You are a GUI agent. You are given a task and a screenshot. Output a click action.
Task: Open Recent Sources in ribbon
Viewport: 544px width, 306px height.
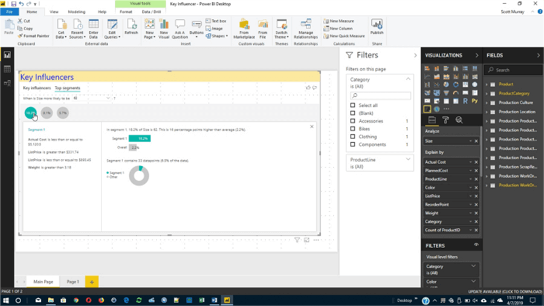[x=77, y=29]
